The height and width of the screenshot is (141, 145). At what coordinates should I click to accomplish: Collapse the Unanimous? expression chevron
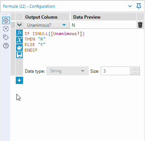[19, 25]
